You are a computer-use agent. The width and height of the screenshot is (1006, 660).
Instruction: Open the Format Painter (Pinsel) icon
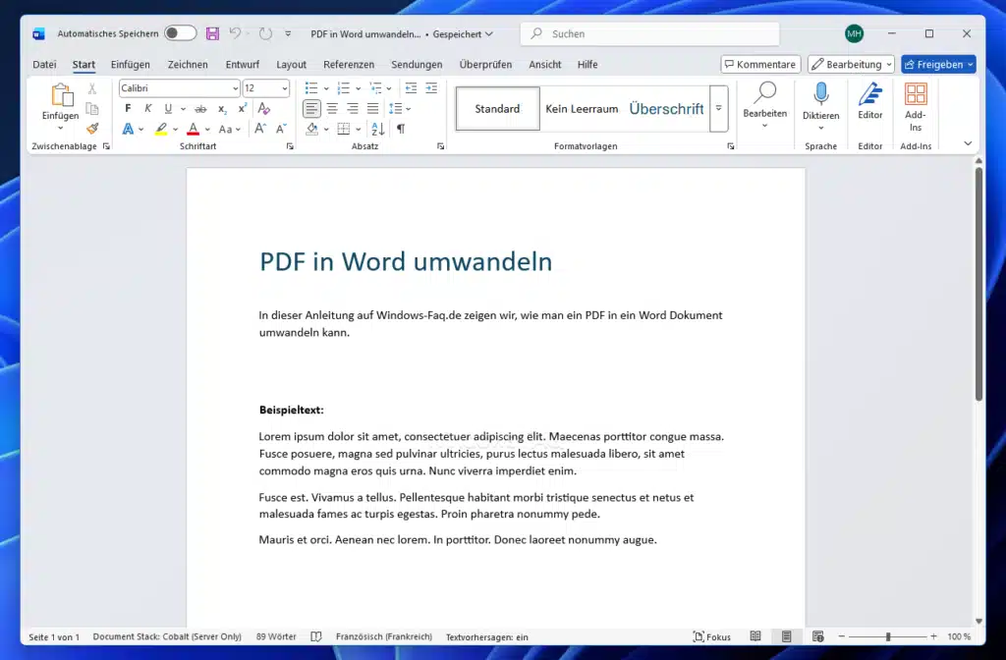point(93,126)
